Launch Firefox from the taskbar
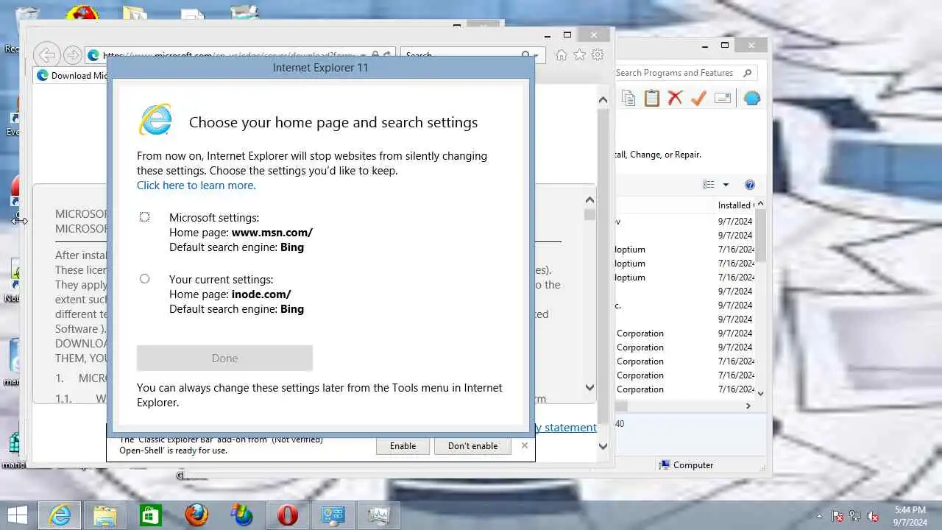942x530 pixels. coord(196,515)
